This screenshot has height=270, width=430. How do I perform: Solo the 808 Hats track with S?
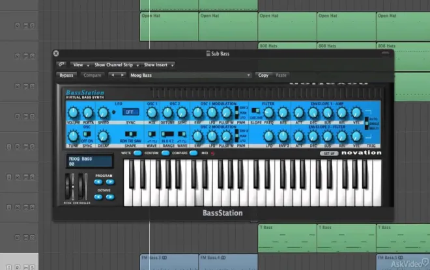click(x=33, y=56)
